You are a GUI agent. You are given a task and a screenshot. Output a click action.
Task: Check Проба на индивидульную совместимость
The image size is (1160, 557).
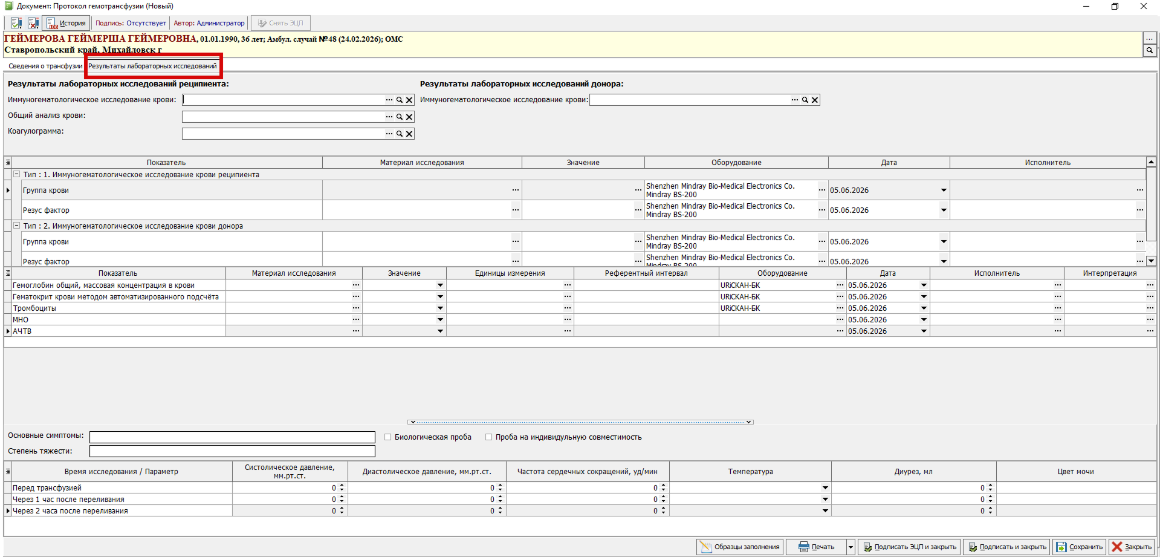488,437
